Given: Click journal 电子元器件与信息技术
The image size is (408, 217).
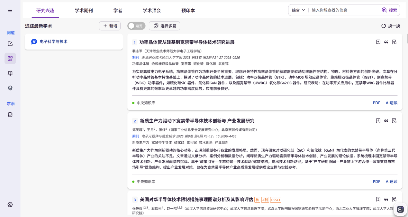Looking at the screenshot, I should tap(158, 136).
